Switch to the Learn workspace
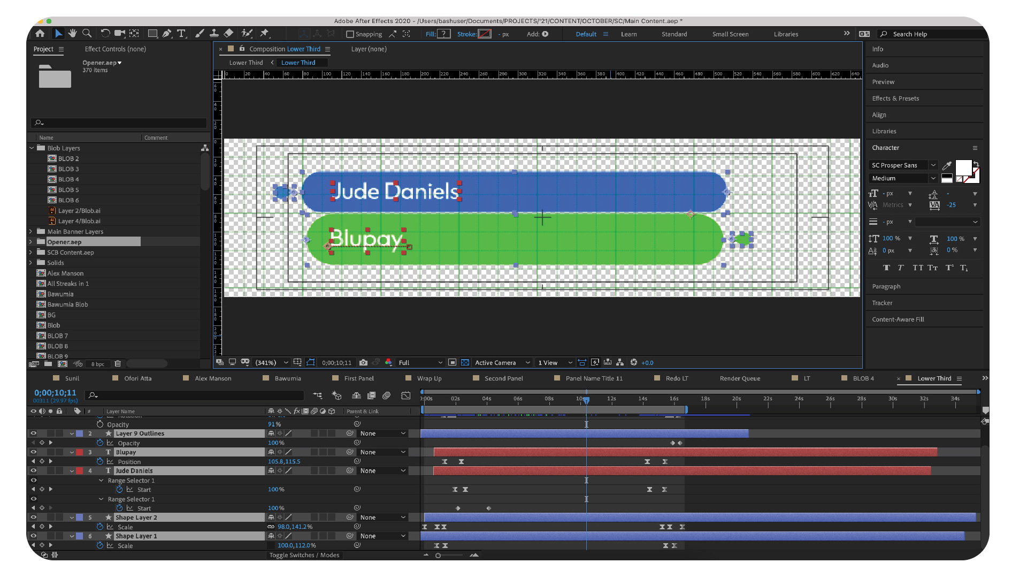 (629, 34)
